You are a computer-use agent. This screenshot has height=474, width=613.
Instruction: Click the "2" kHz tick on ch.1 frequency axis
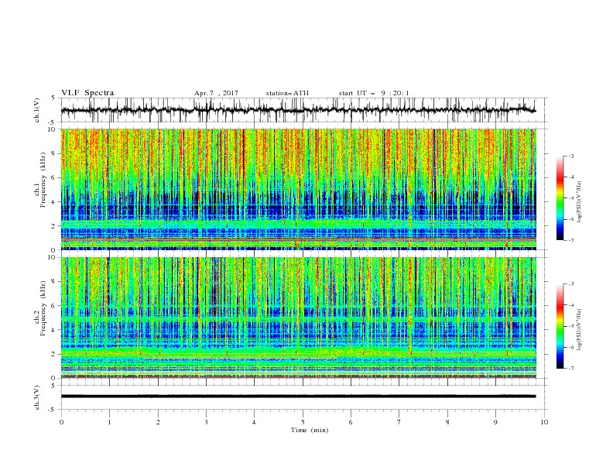tap(54, 226)
